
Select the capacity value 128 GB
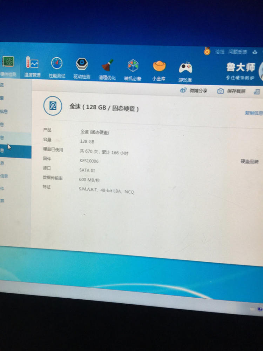(x=87, y=141)
